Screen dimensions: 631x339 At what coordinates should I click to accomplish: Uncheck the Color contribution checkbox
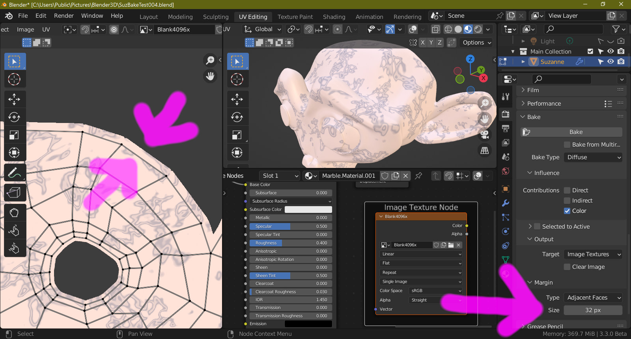pos(567,211)
